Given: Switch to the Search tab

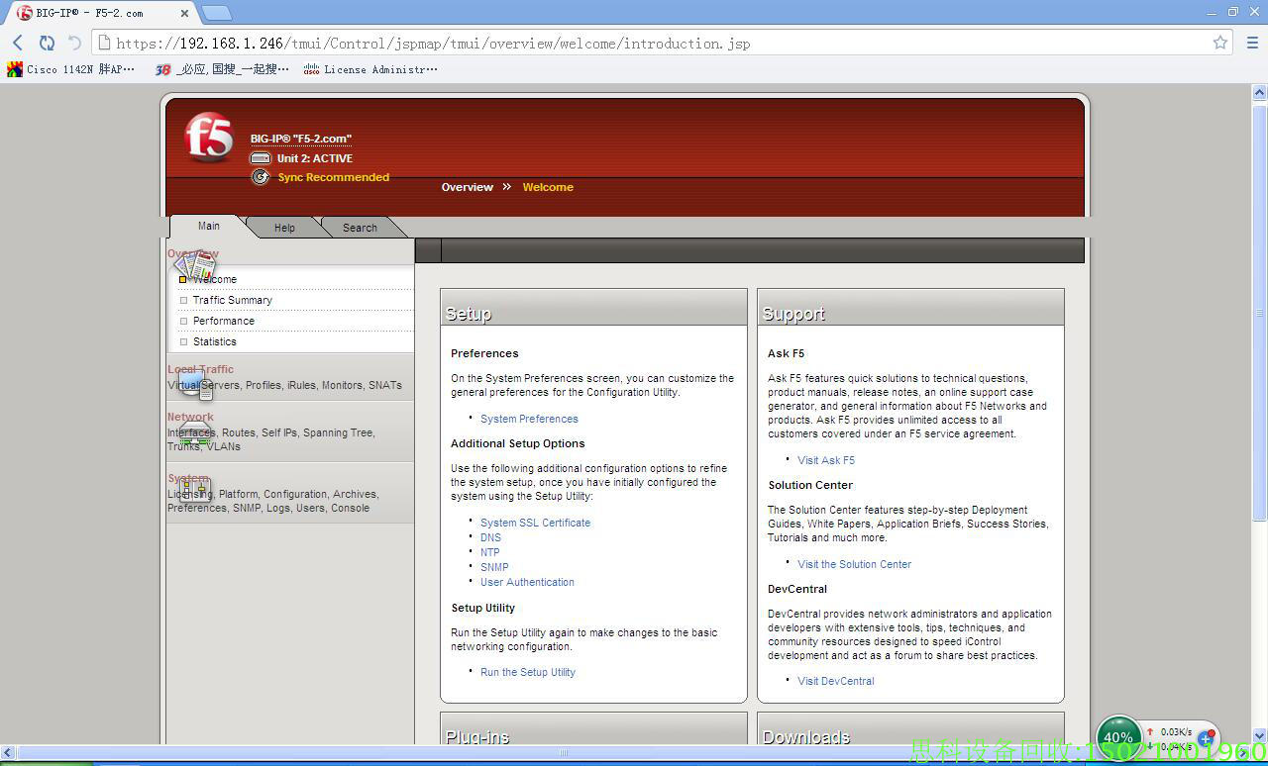Looking at the screenshot, I should pos(360,228).
